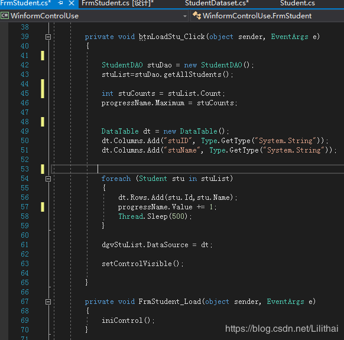Click line number 61 in the gutter
The image size is (344, 340).
25,245
